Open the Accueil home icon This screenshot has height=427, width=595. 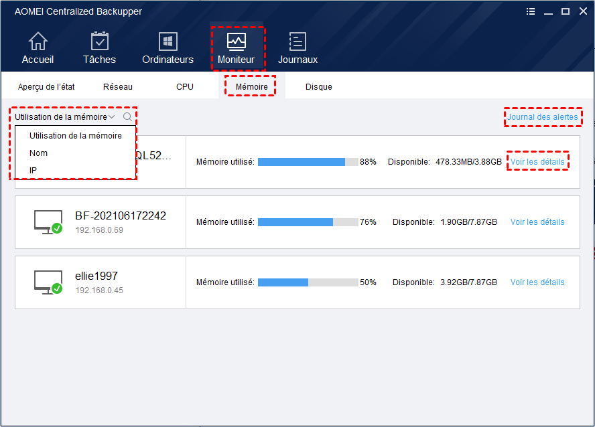(38, 41)
